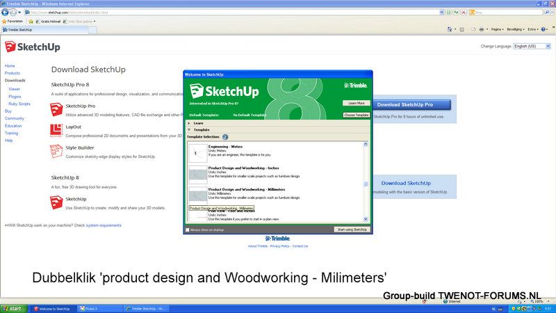This screenshot has height=313, width=556.
Task: Open Contact Us footer link
Action: 300,246
